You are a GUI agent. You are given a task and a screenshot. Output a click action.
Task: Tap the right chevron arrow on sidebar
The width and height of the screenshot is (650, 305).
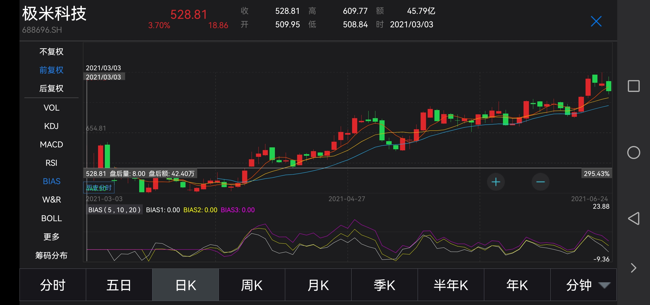[x=633, y=268]
